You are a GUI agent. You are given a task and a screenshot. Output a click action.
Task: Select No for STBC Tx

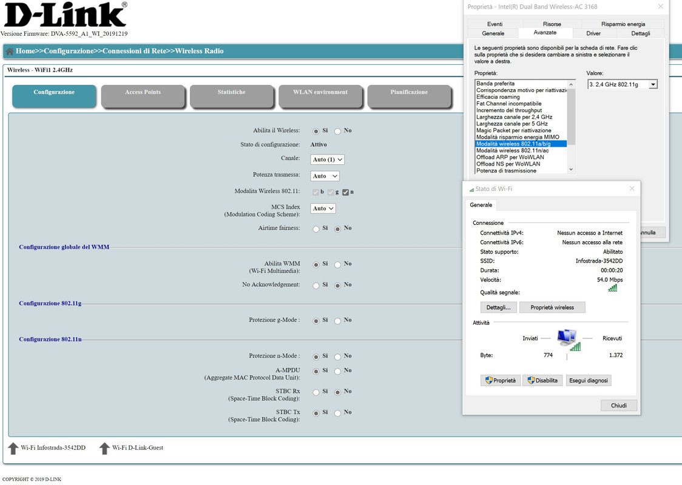(x=337, y=413)
